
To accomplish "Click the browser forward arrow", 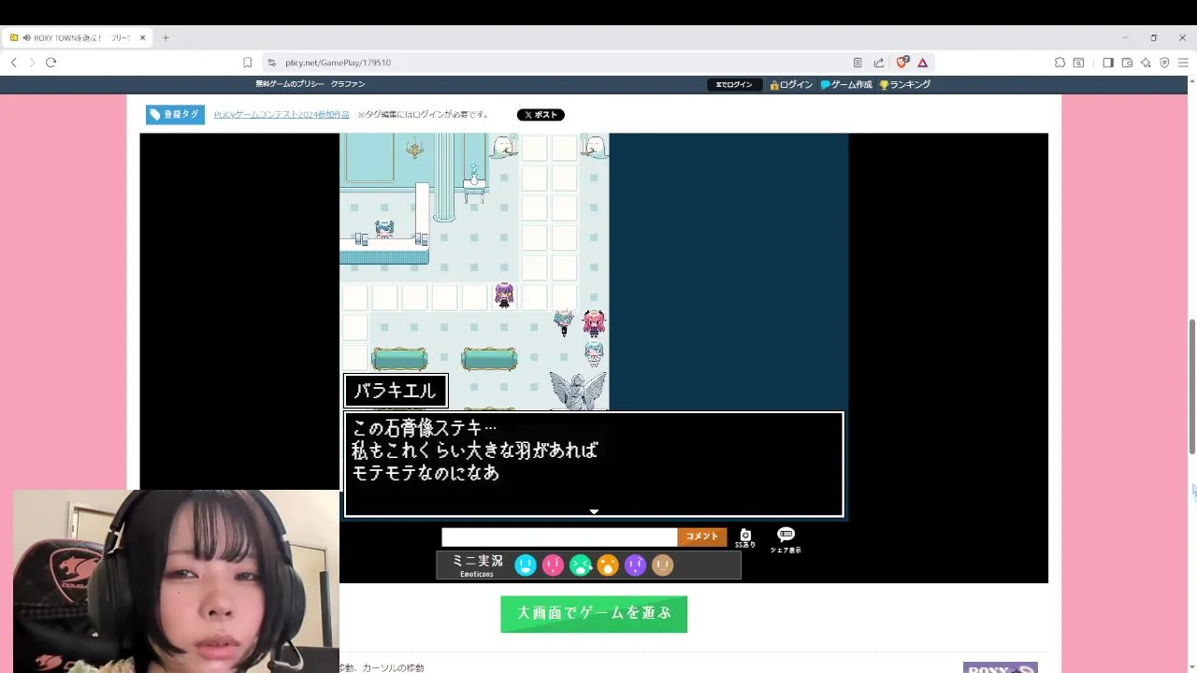I will [x=32, y=63].
